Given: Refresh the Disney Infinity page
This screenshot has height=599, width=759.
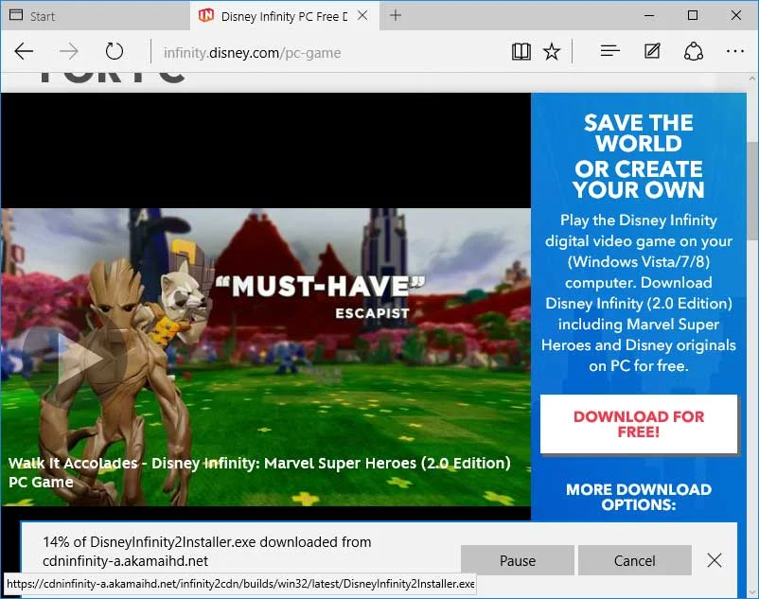Looking at the screenshot, I should [115, 51].
